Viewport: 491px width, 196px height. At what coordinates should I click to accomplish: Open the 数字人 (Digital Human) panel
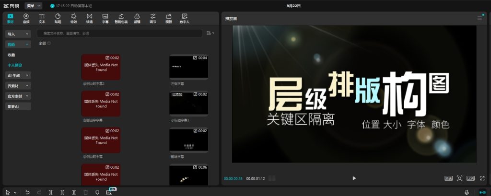185,18
